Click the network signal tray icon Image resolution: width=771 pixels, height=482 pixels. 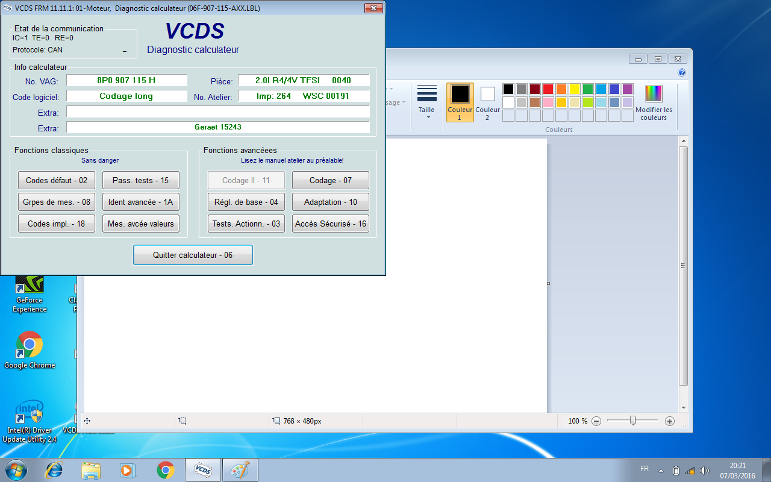pos(690,470)
